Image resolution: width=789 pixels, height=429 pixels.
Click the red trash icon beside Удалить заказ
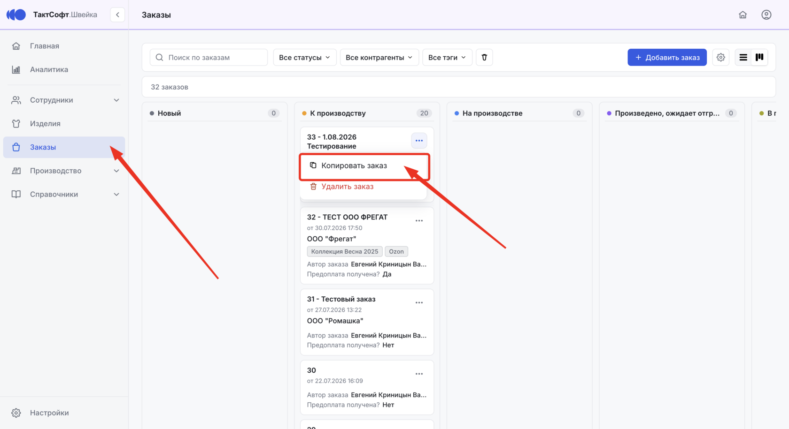(x=313, y=187)
